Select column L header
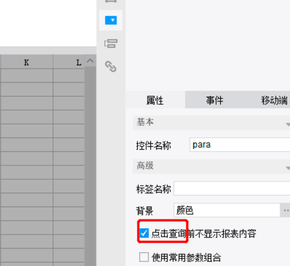 (x=69, y=62)
